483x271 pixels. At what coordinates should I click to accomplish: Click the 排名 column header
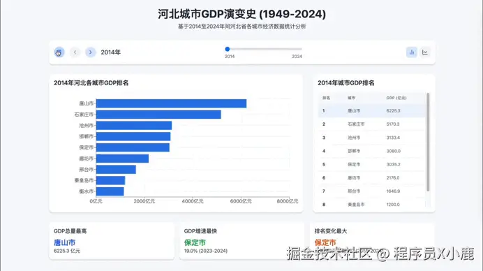click(x=326, y=98)
